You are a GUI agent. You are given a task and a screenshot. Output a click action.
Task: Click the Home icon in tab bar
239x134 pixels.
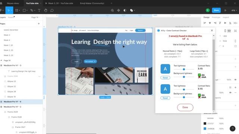point(1,3)
